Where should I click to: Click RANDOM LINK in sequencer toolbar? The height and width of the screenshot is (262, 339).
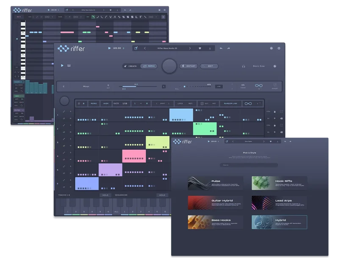tap(231, 103)
